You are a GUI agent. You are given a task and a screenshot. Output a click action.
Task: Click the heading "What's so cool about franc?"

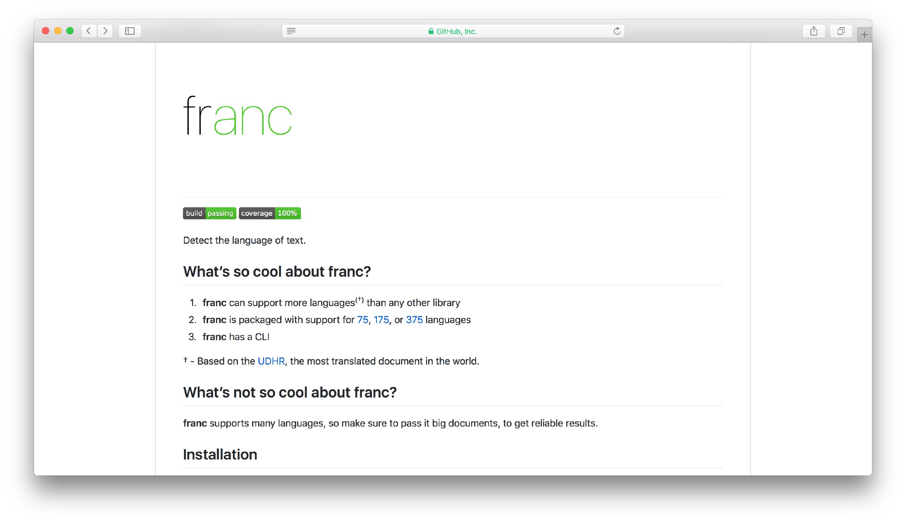pyautogui.click(x=277, y=271)
